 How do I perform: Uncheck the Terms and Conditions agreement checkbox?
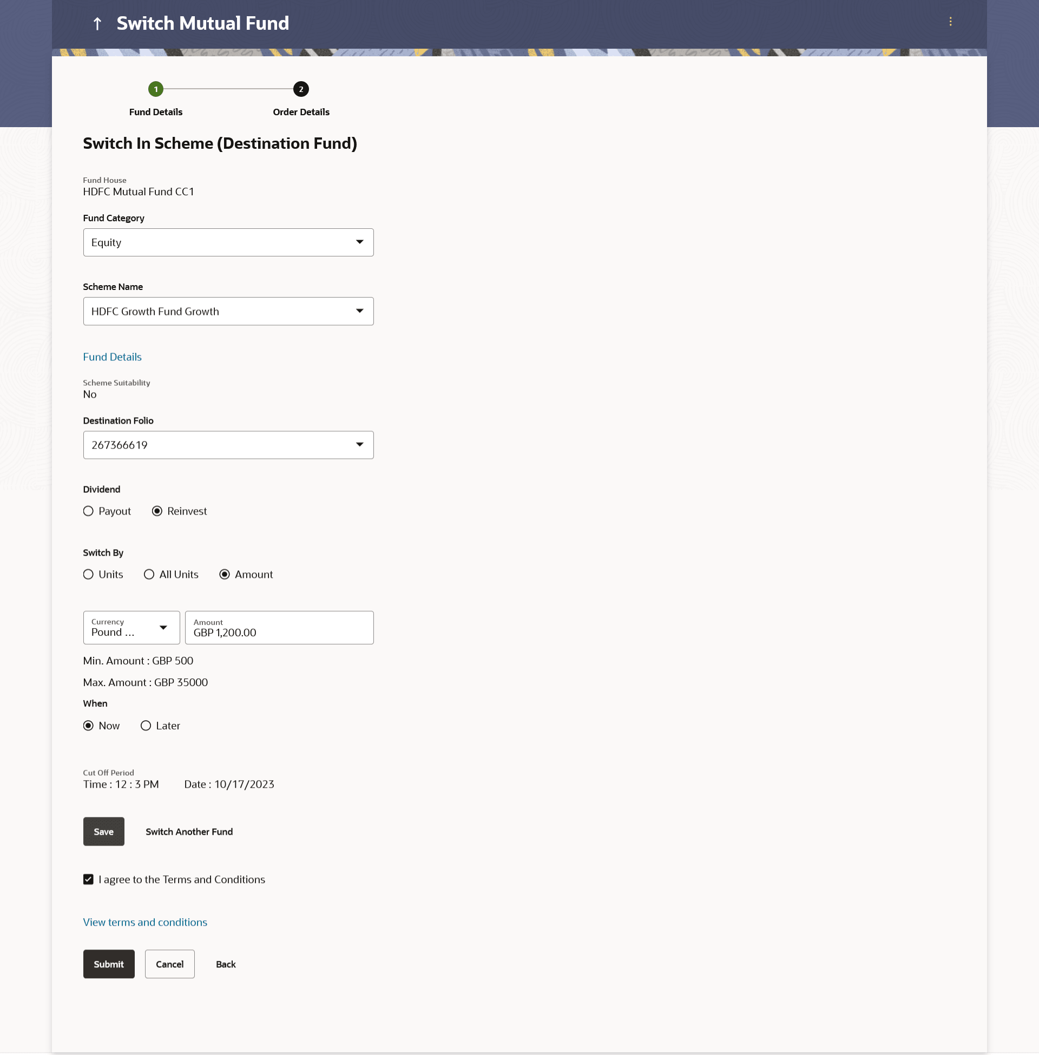point(88,879)
